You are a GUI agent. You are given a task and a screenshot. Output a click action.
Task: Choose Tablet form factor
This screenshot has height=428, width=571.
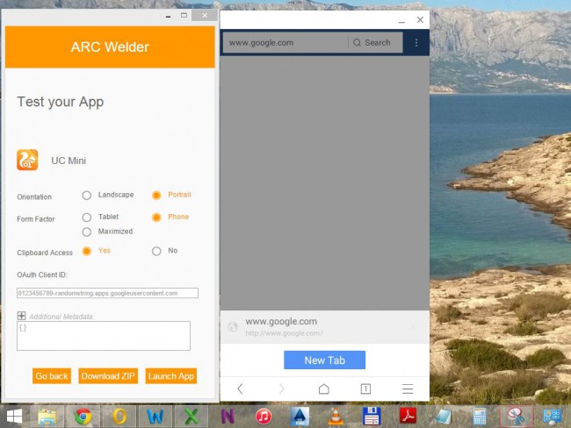pos(87,218)
